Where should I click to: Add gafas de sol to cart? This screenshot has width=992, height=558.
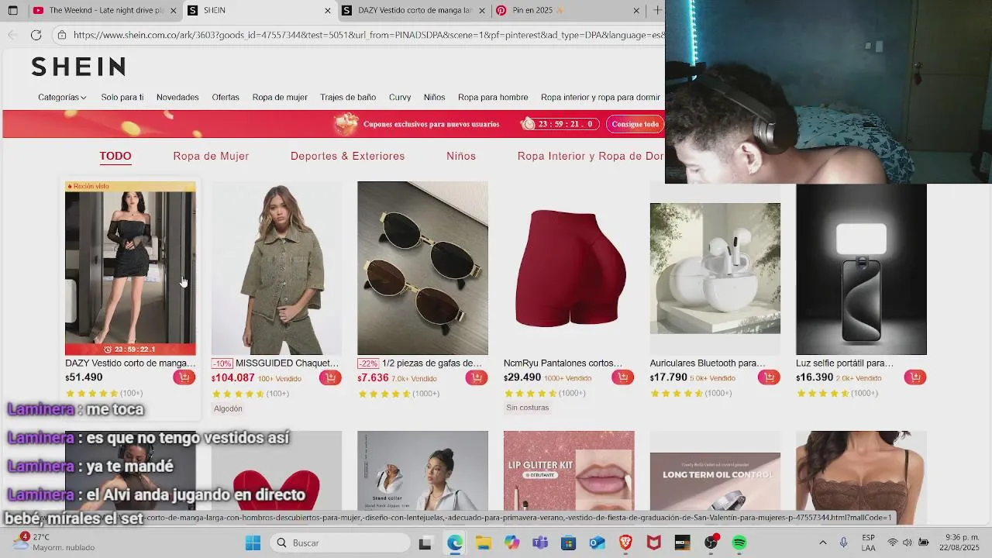[476, 377]
